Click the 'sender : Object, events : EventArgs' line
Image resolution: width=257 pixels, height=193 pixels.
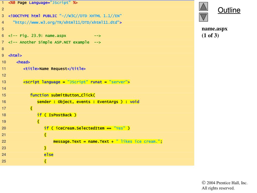tap(88, 102)
